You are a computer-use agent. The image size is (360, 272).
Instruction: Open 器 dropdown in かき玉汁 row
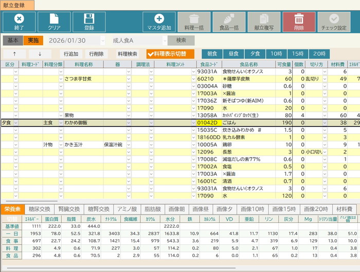pyautogui.click(x=129, y=145)
